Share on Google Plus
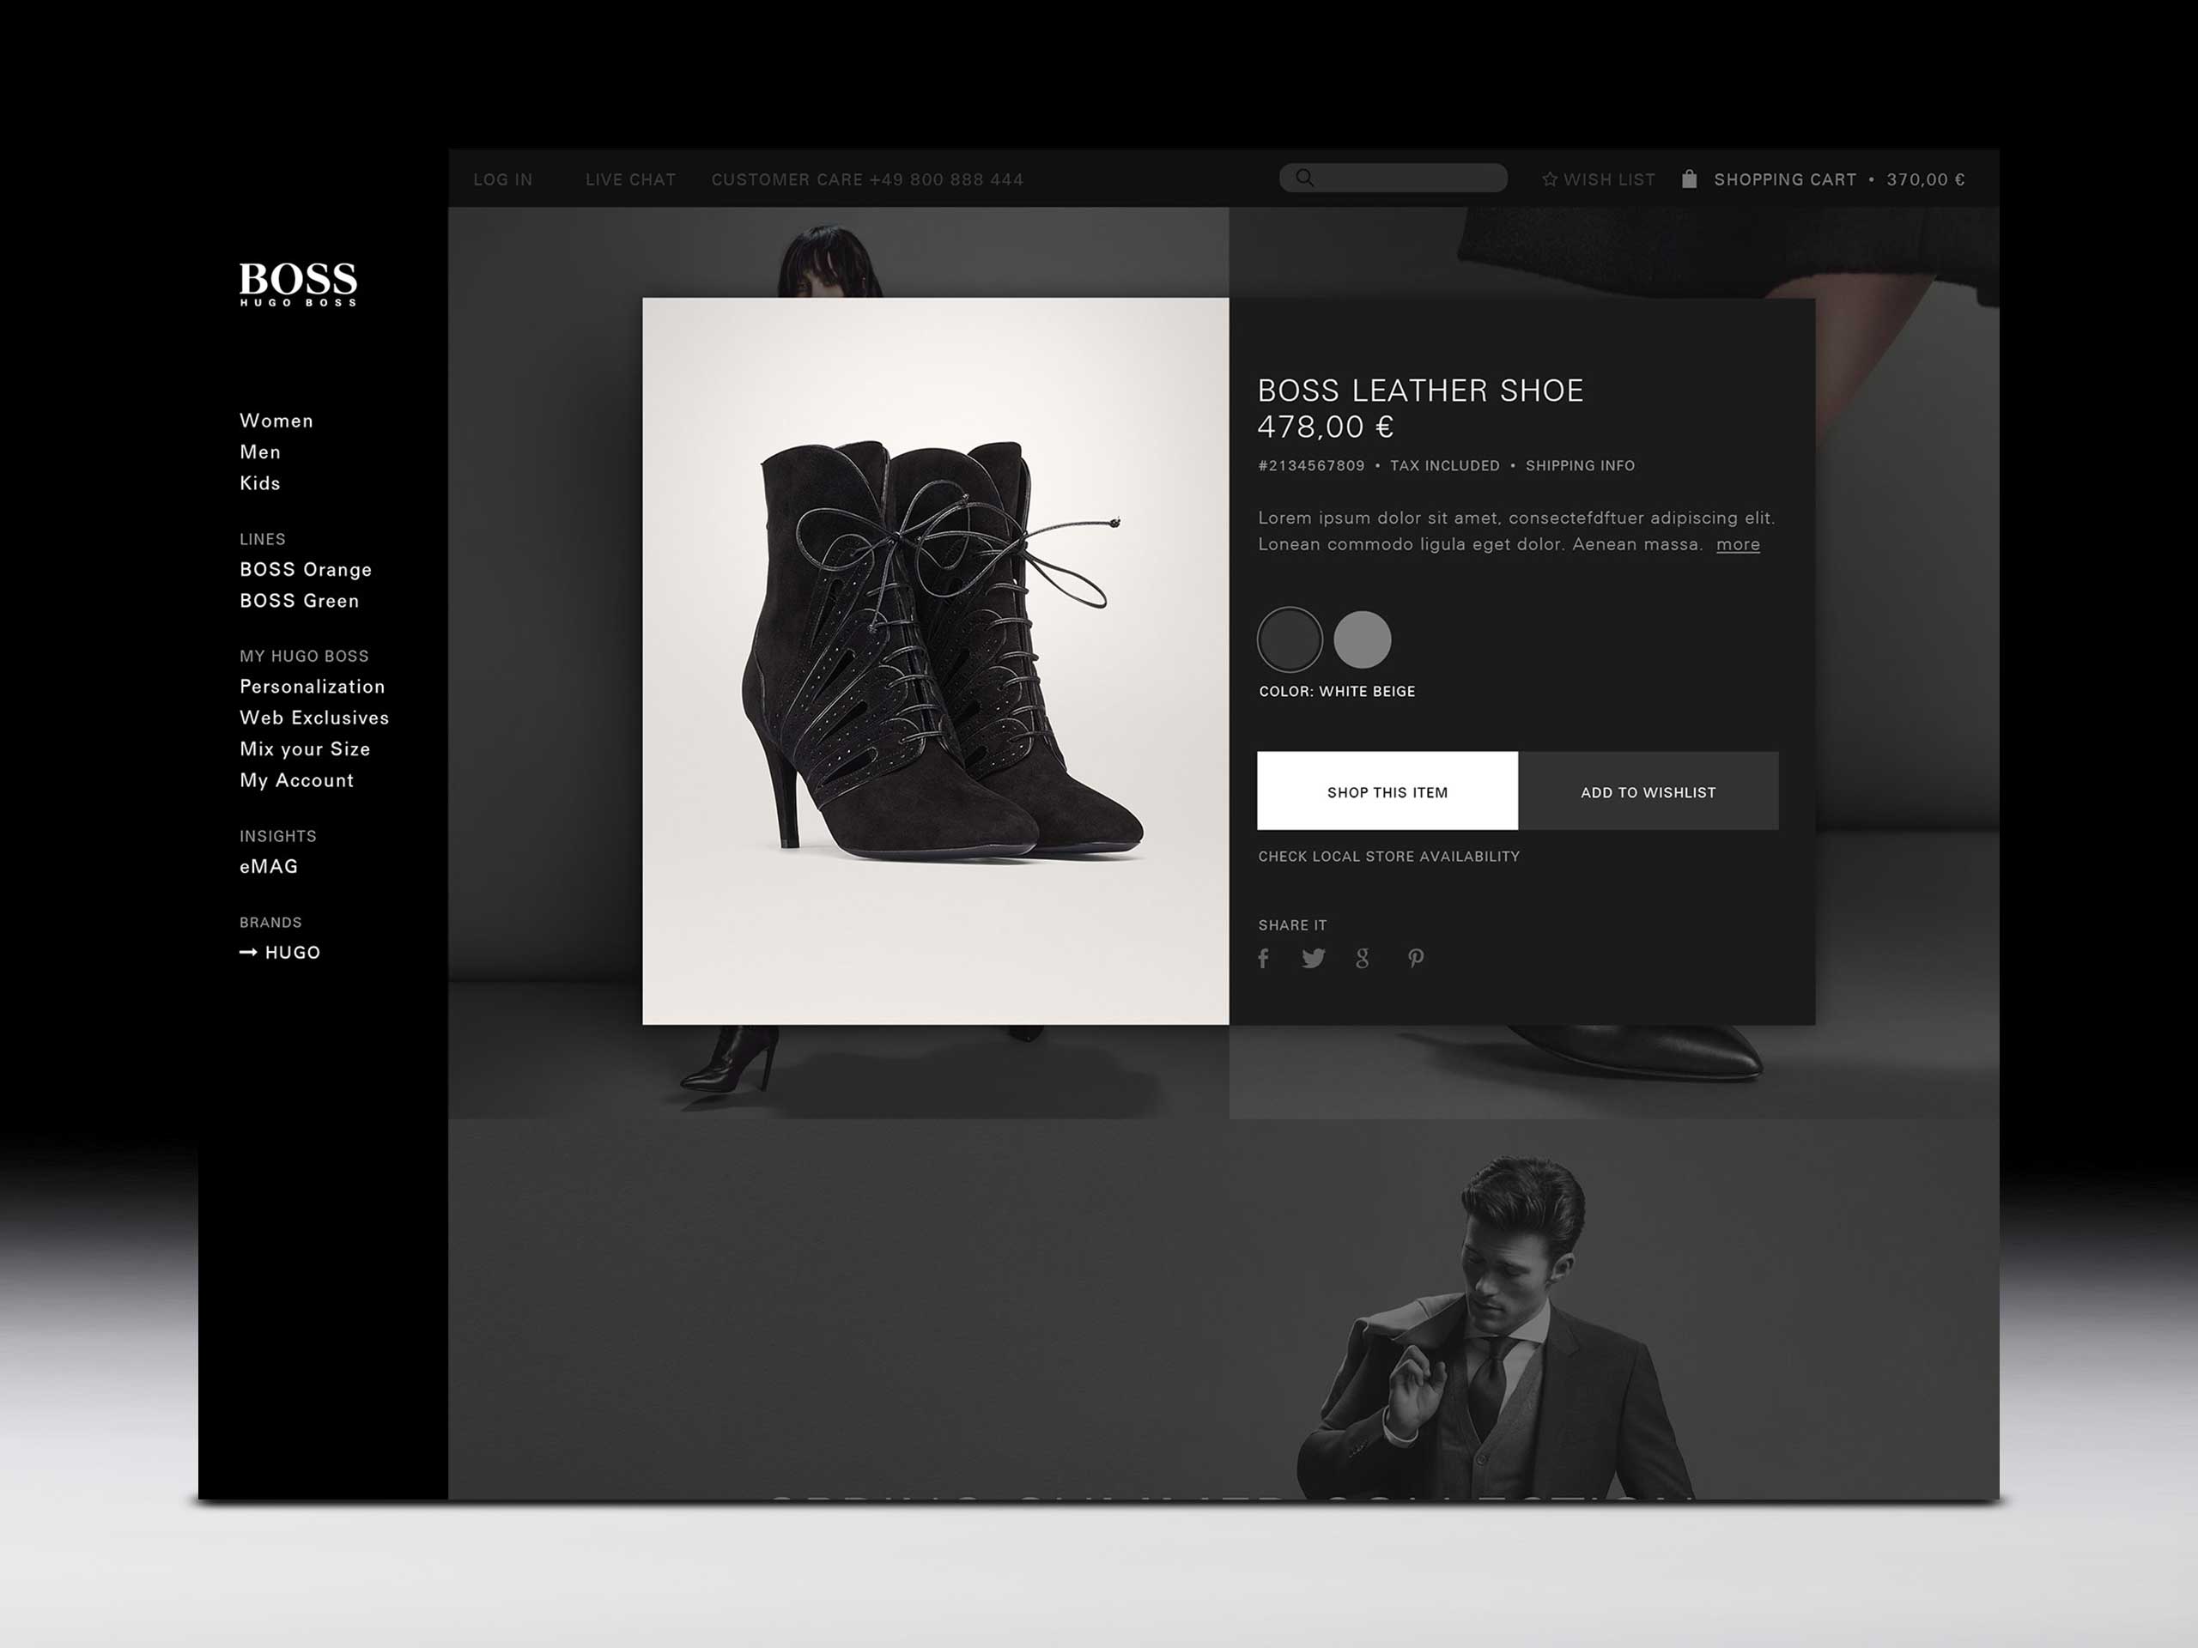2198x1648 pixels. pyautogui.click(x=1363, y=958)
